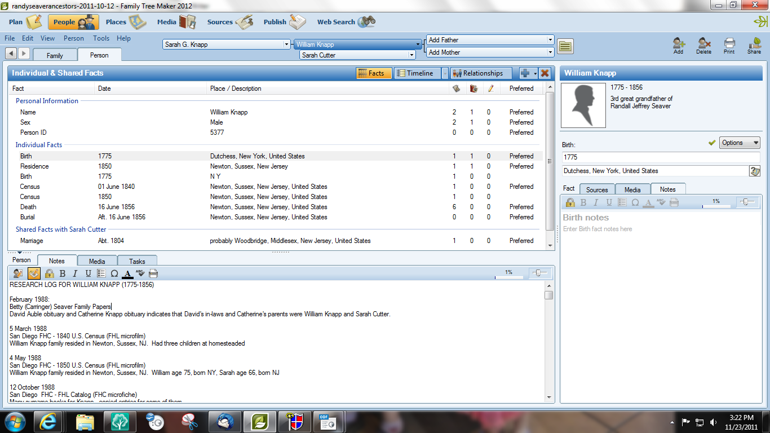The width and height of the screenshot is (770, 433).
Task: Click the green leaf hints icon
Action: coord(760,22)
